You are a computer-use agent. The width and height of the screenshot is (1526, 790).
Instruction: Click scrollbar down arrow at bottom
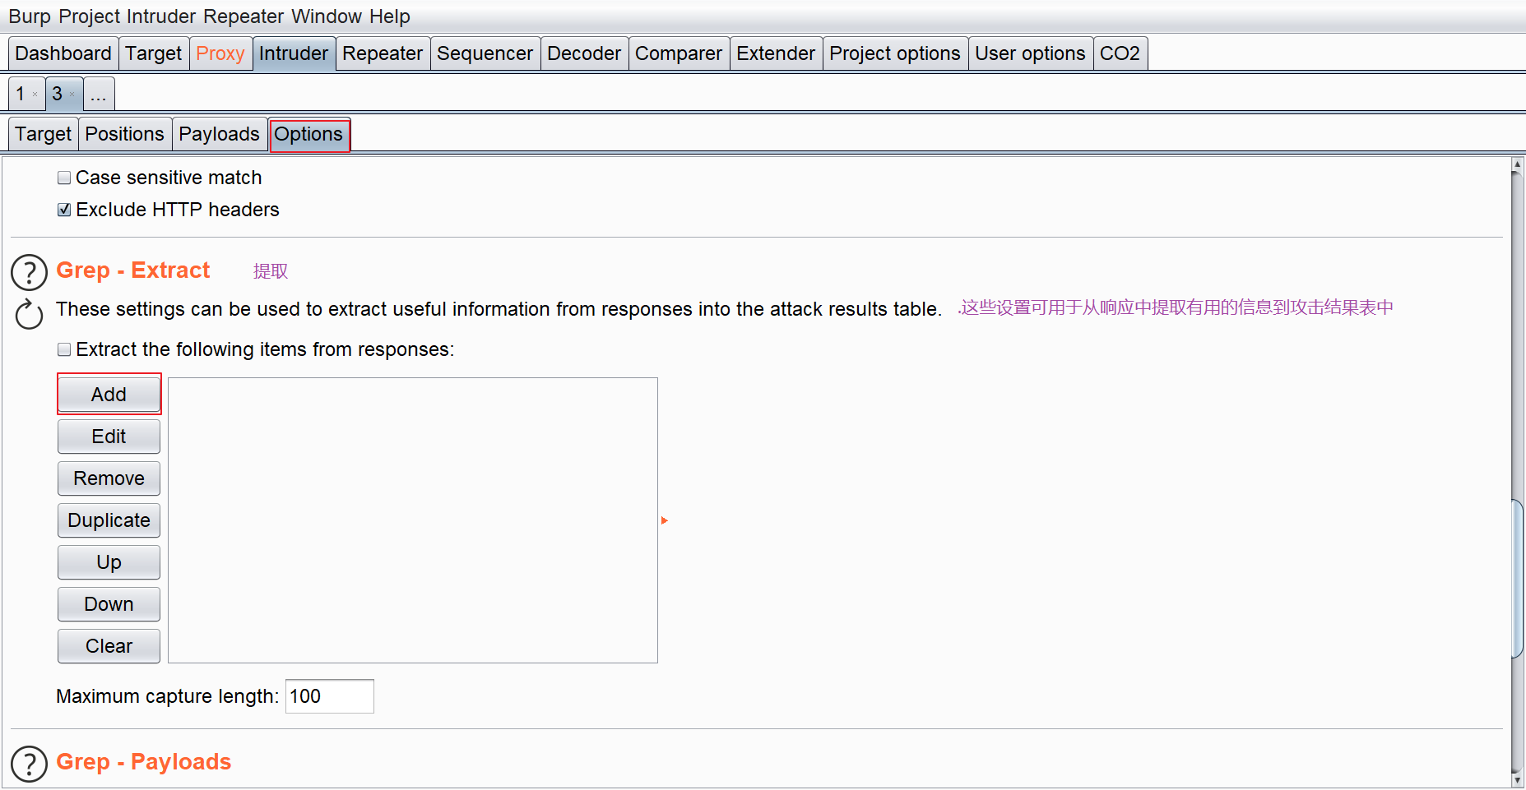pyautogui.click(x=1517, y=780)
